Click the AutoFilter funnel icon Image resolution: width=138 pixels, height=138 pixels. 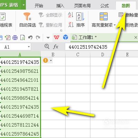[27, 16]
